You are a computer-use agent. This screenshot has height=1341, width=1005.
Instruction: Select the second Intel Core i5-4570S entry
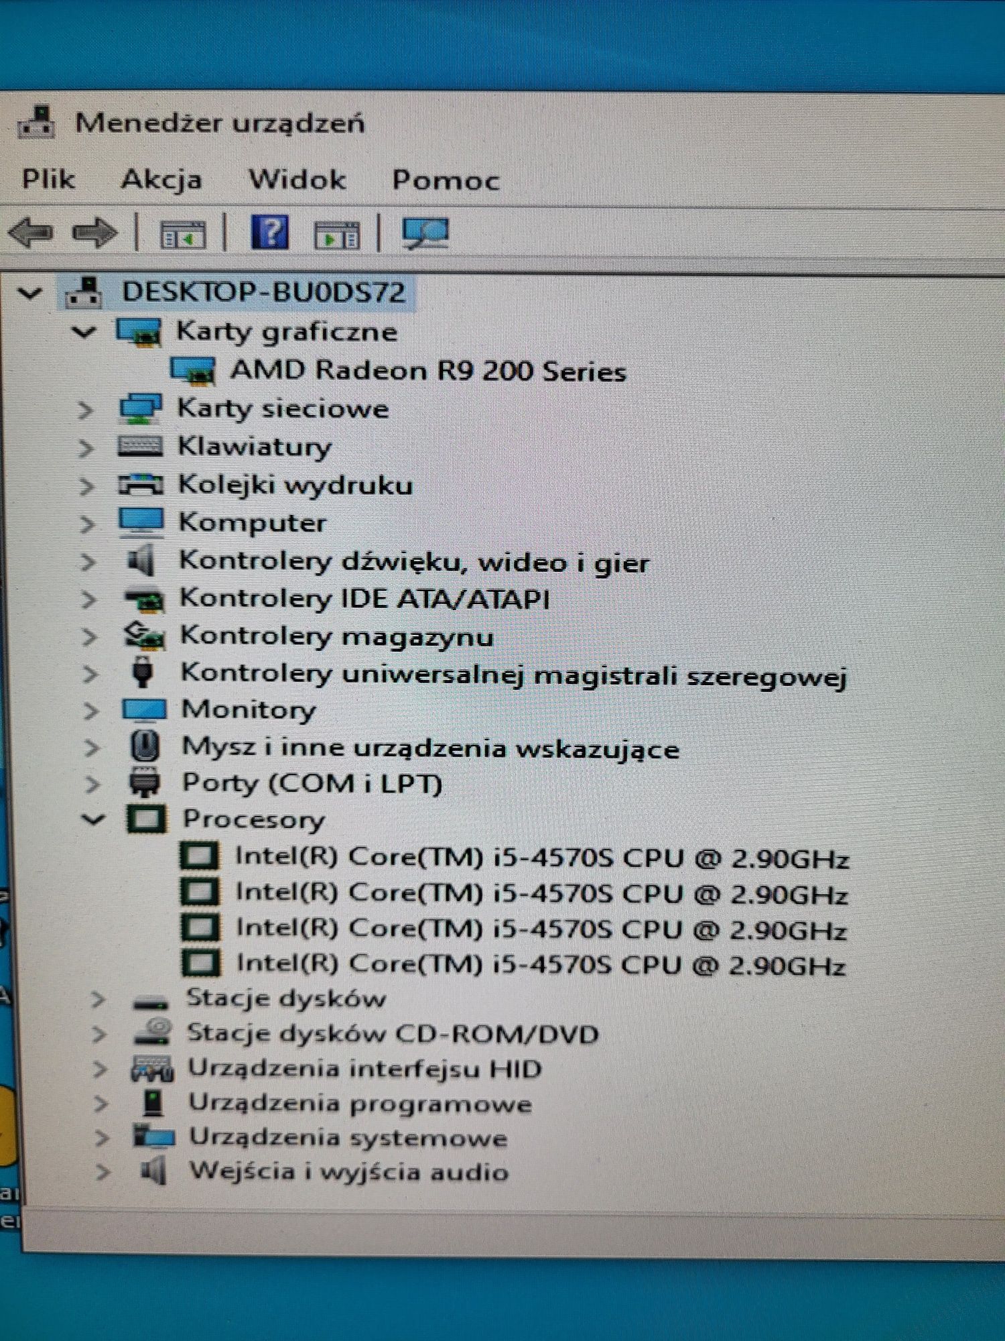coord(542,893)
